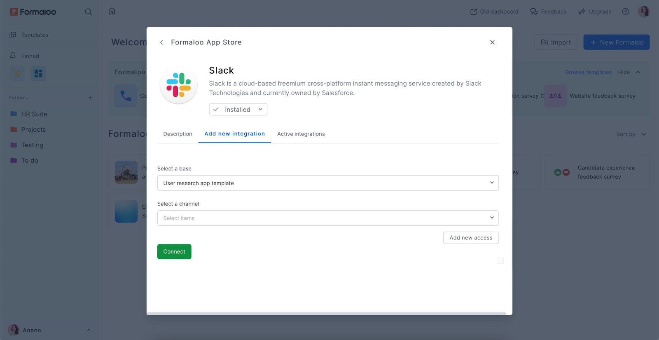
Task: Open the pinned dashboard grid item
Action: pyautogui.click(x=38, y=73)
